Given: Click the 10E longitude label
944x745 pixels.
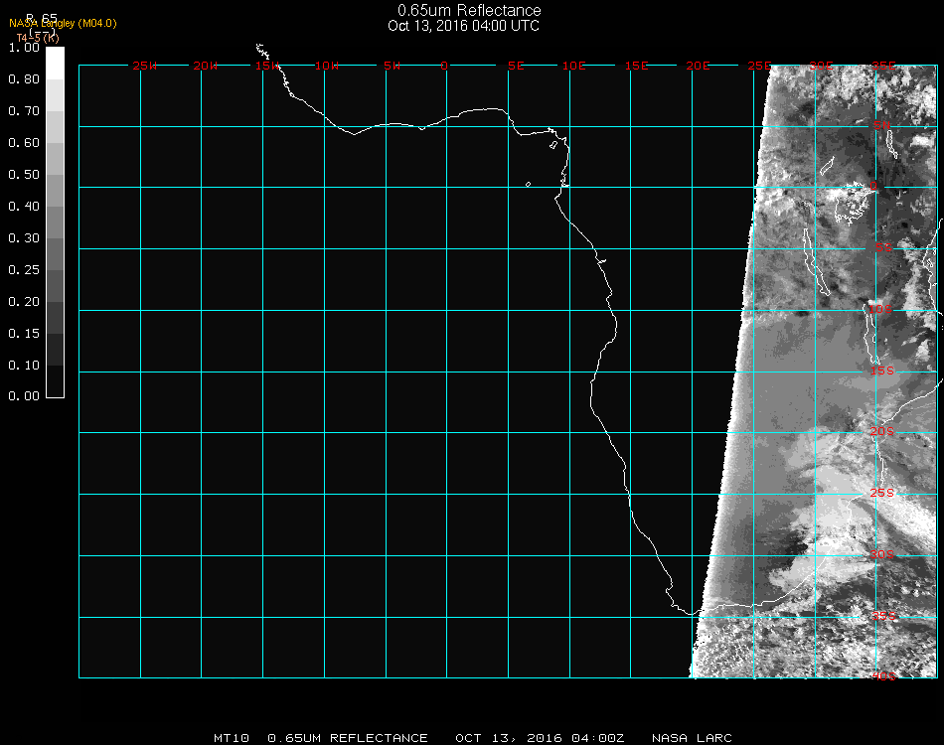Looking at the screenshot, I should point(574,66).
